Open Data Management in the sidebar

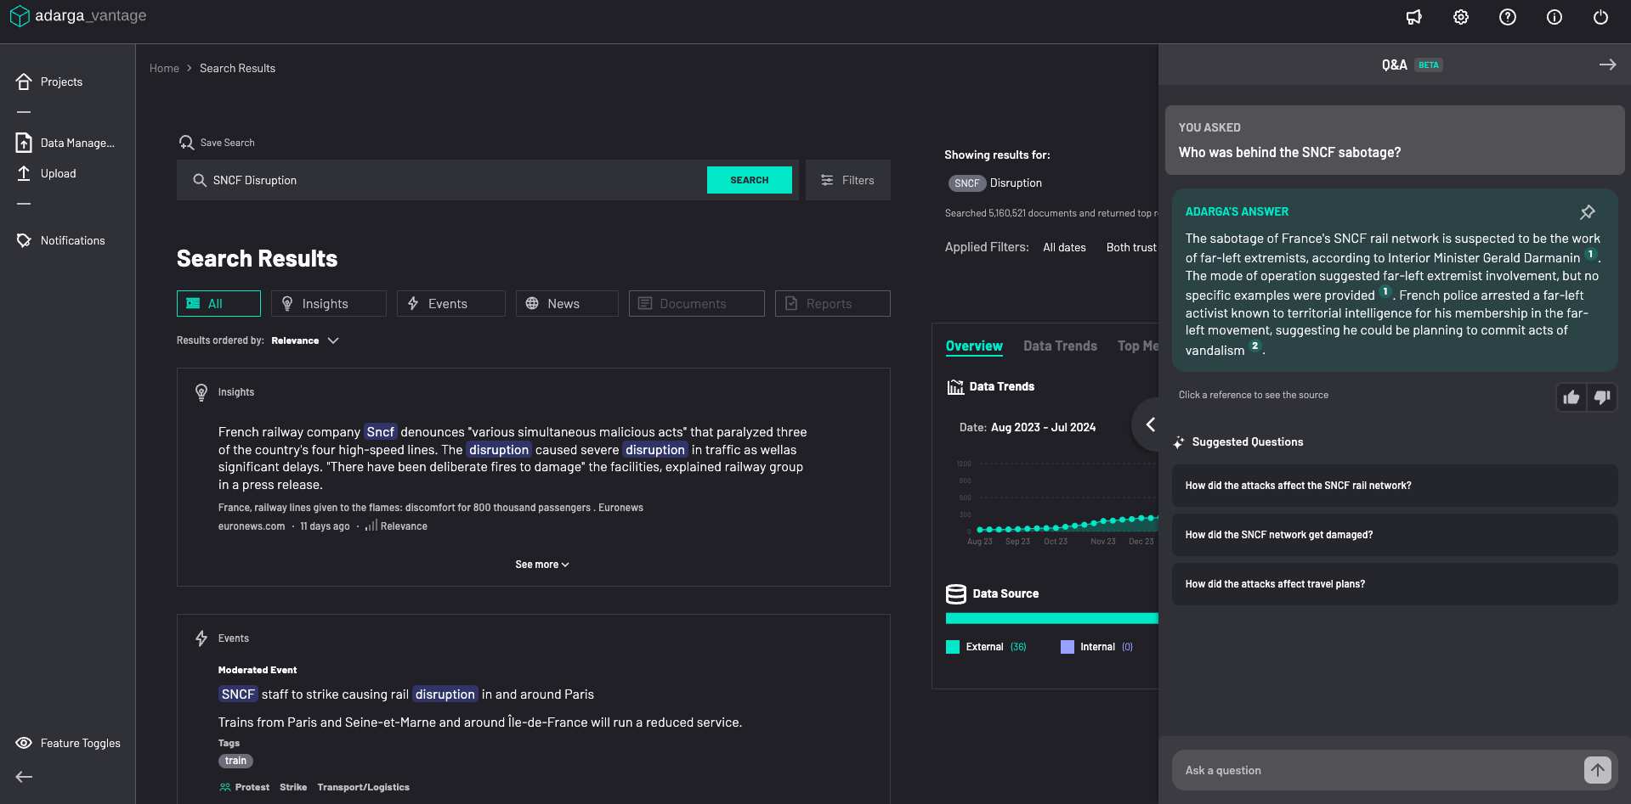click(65, 143)
